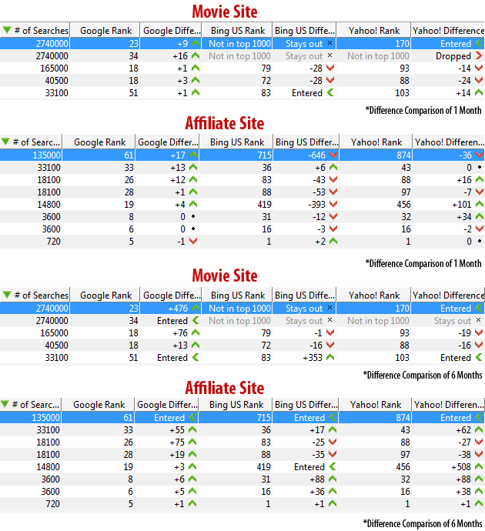Click the red down arrow beside -27
The height and width of the screenshot is (531, 485).
(x=479, y=442)
